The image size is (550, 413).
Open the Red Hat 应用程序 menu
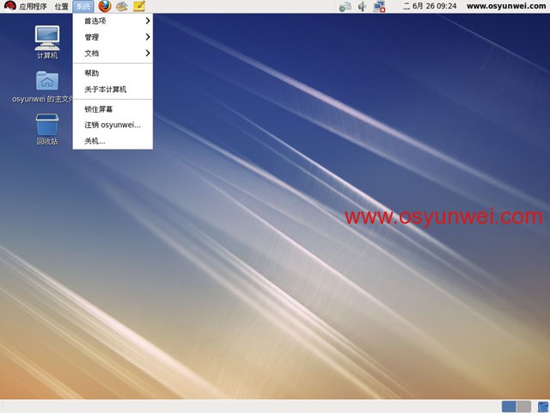tap(26, 6)
